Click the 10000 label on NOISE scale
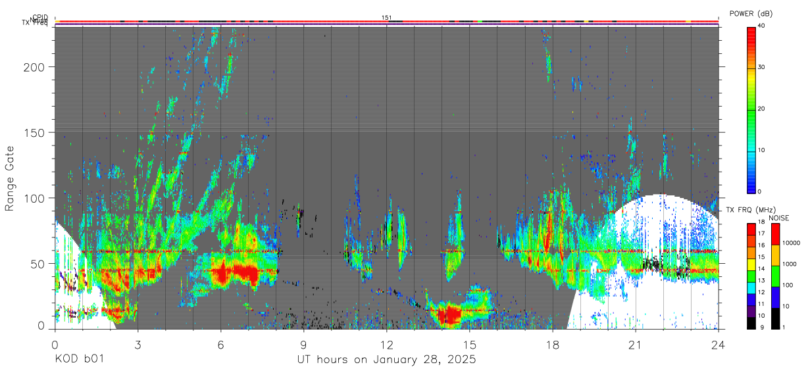This screenshot has width=808, height=373. (x=791, y=243)
